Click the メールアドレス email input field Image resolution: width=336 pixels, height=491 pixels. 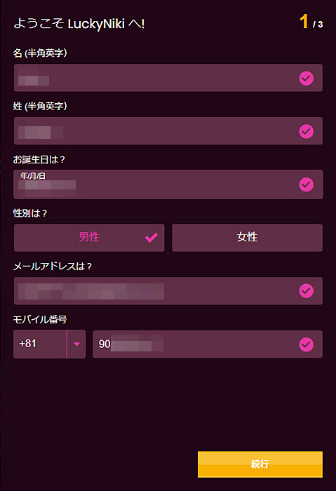tap(168, 291)
